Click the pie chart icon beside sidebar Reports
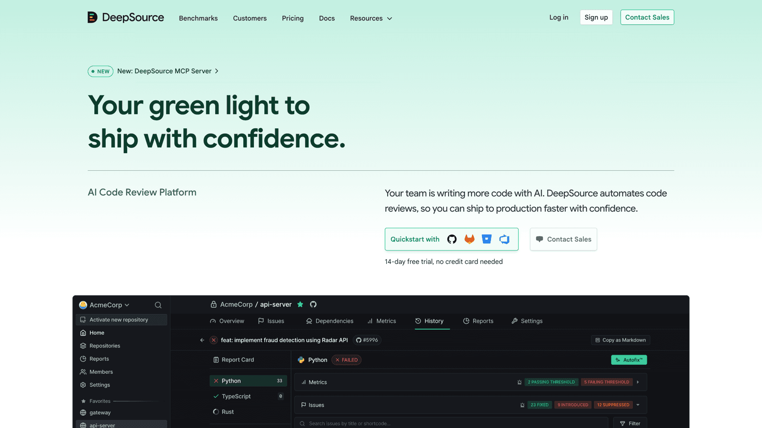 [83, 359]
